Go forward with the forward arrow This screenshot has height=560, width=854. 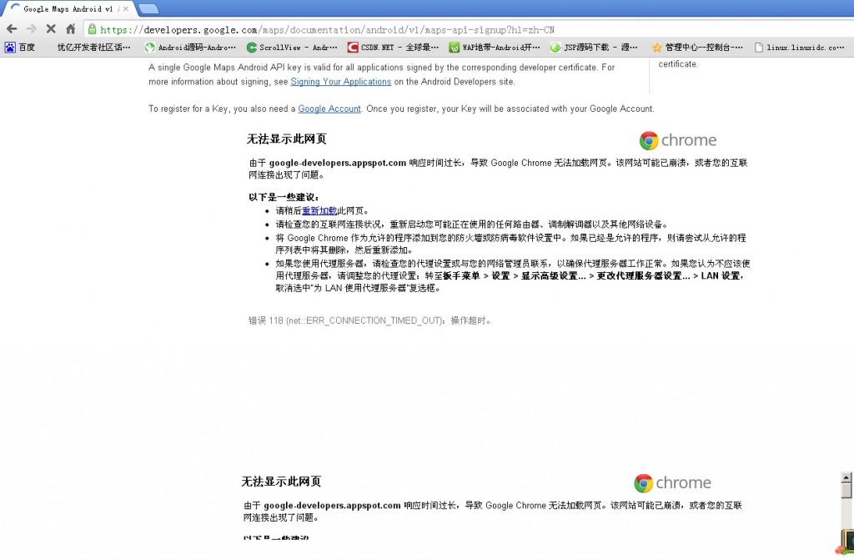tap(31, 29)
